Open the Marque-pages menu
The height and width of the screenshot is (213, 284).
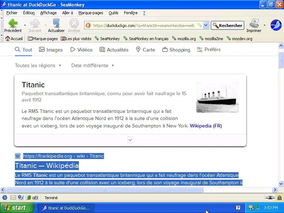click(x=91, y=13)
